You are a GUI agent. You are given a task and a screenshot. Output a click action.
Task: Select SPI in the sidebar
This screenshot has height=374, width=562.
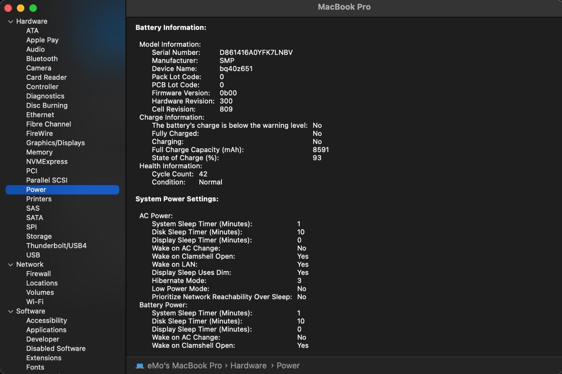point(31,227)
